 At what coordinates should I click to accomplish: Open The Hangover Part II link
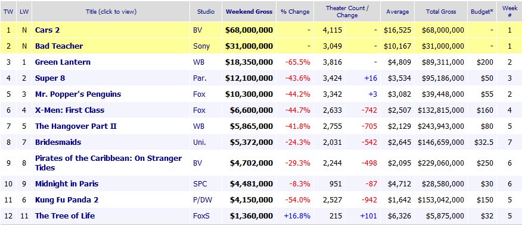click(x=76, y=126)
